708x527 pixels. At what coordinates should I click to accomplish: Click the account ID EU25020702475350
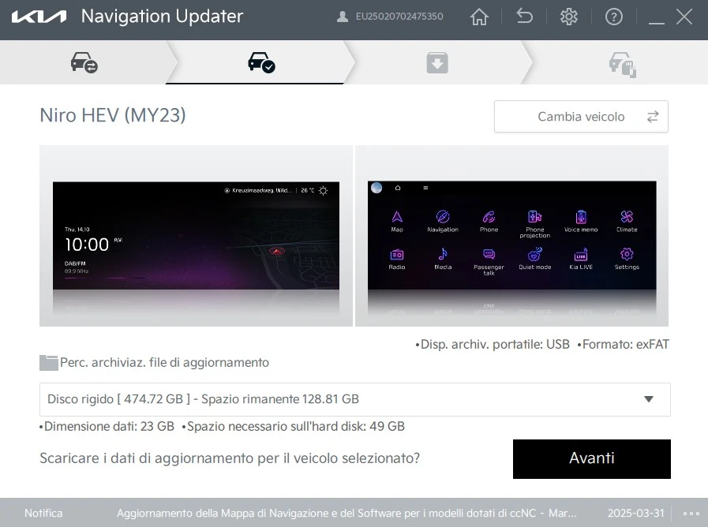(399, 17)
